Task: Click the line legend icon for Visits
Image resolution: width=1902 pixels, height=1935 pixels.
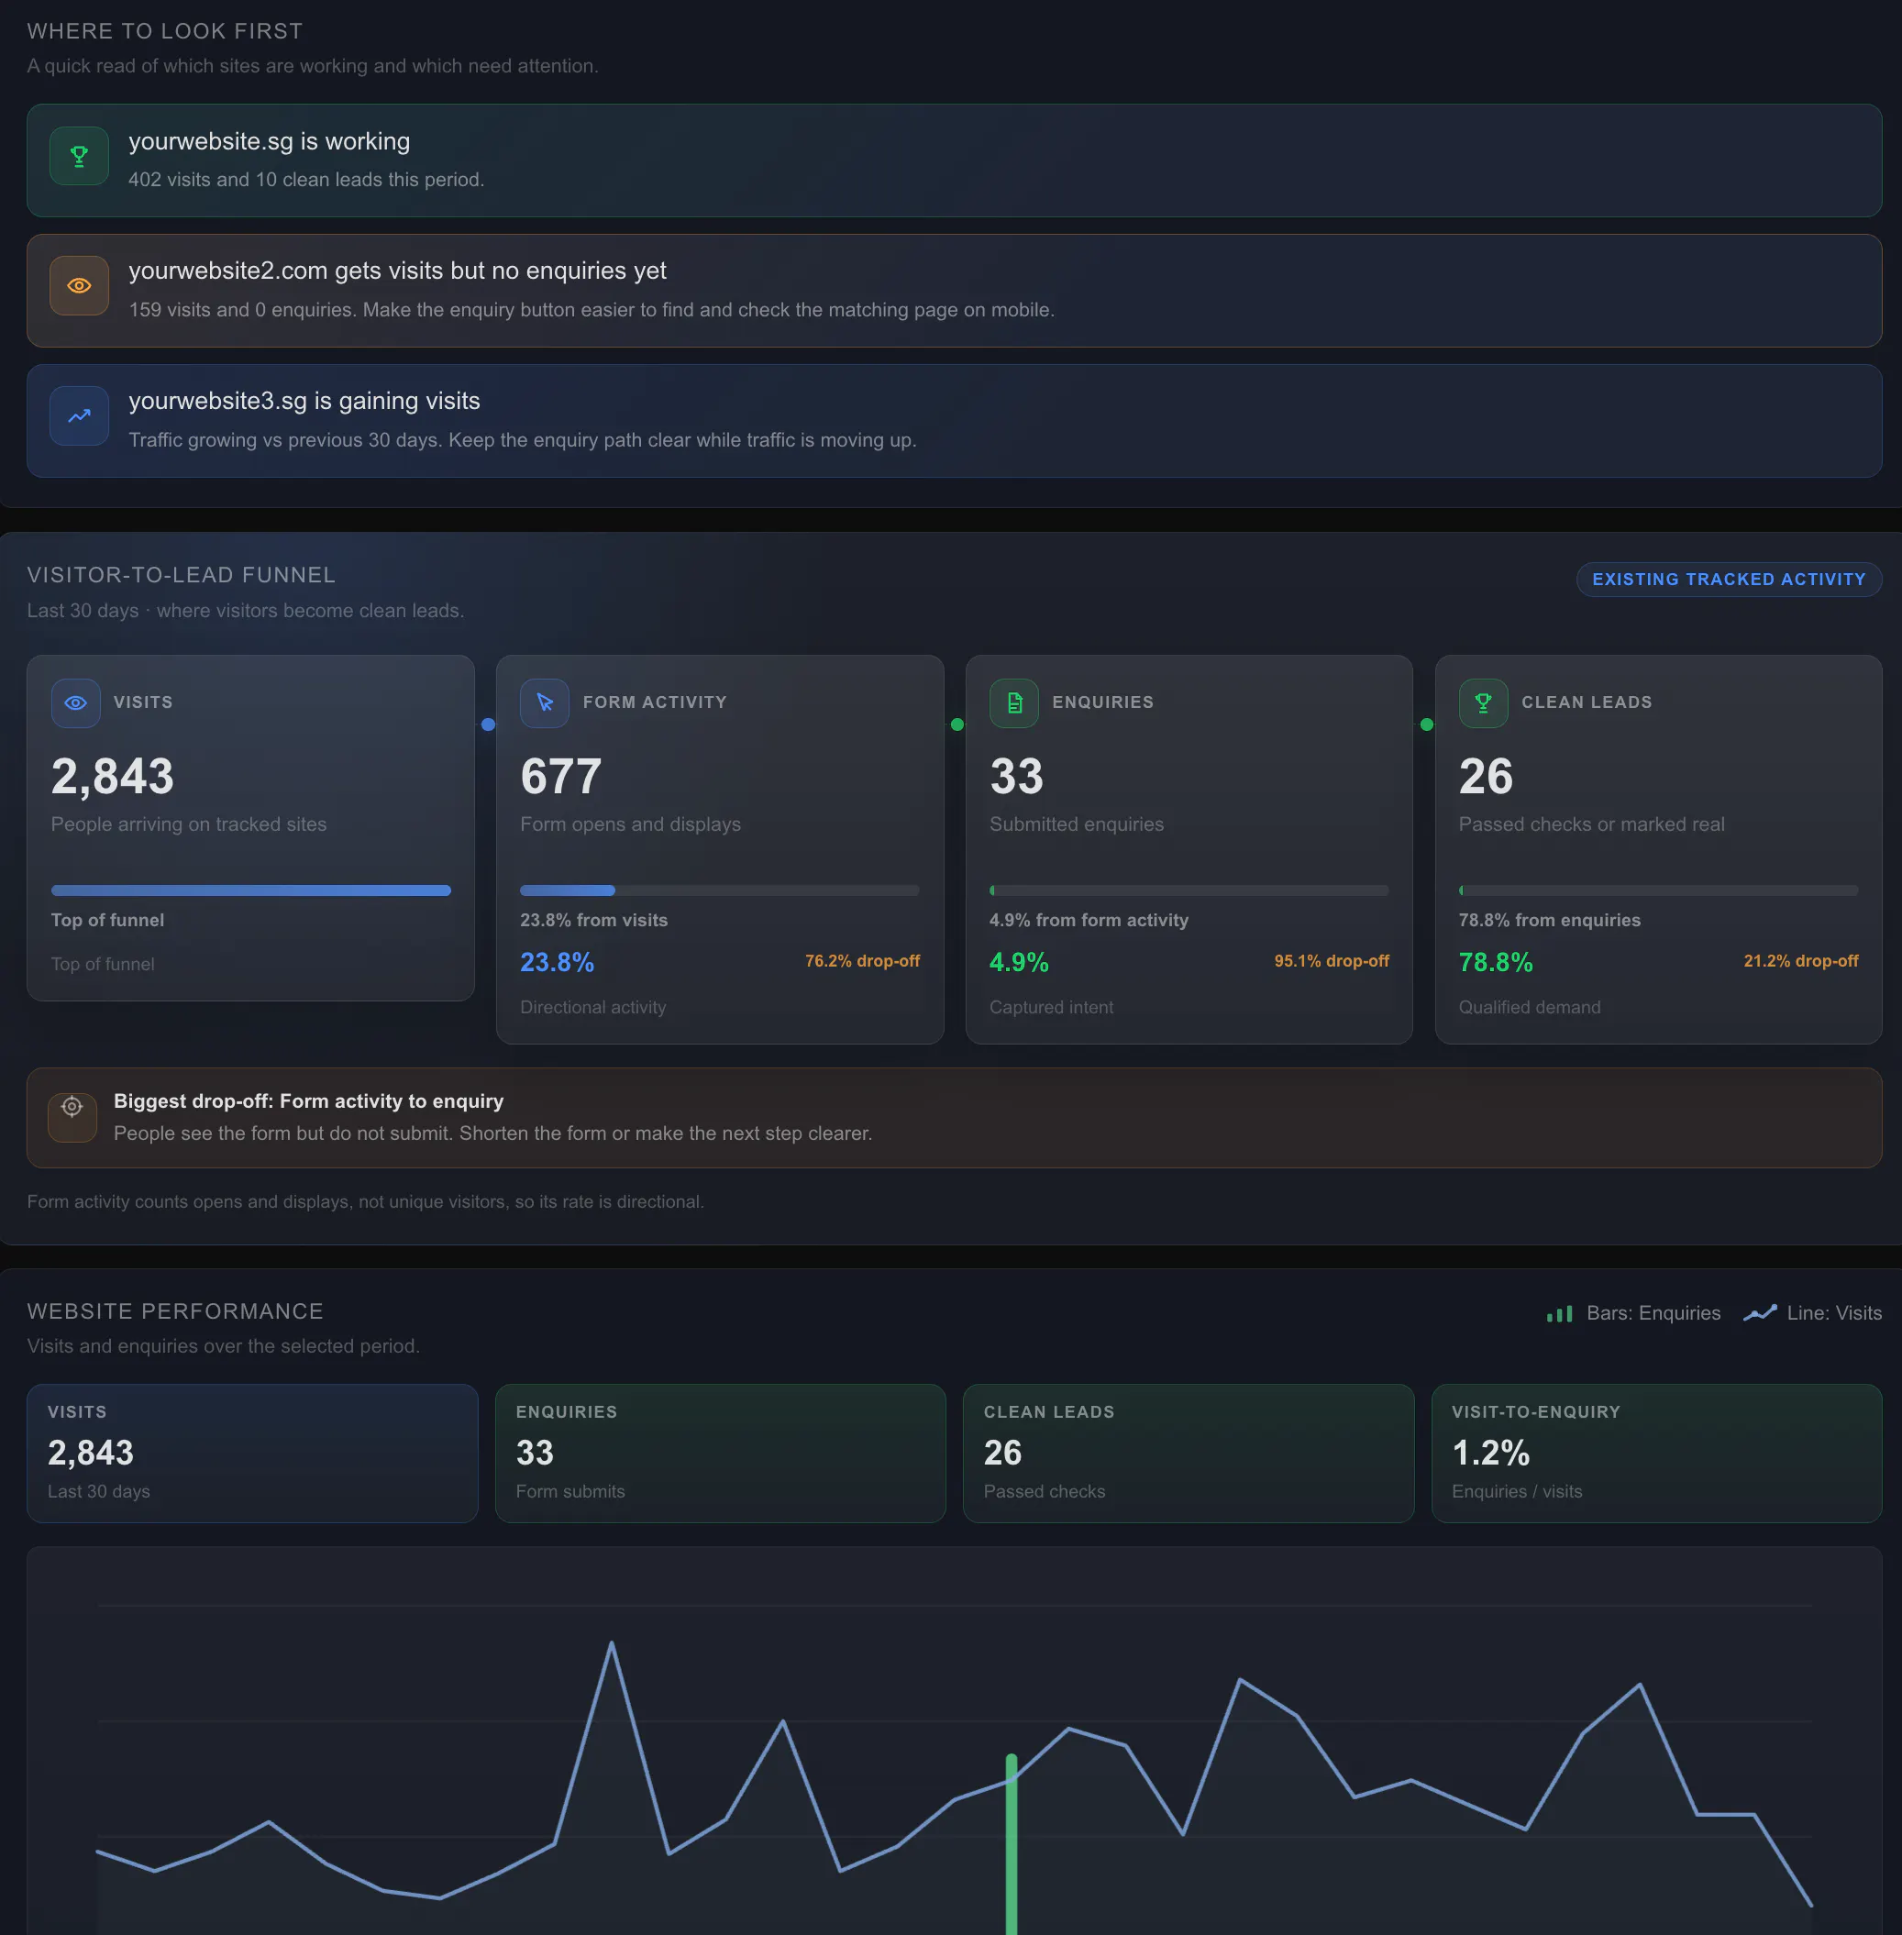Action: pyautogui.click(x=1760, y=1313)
